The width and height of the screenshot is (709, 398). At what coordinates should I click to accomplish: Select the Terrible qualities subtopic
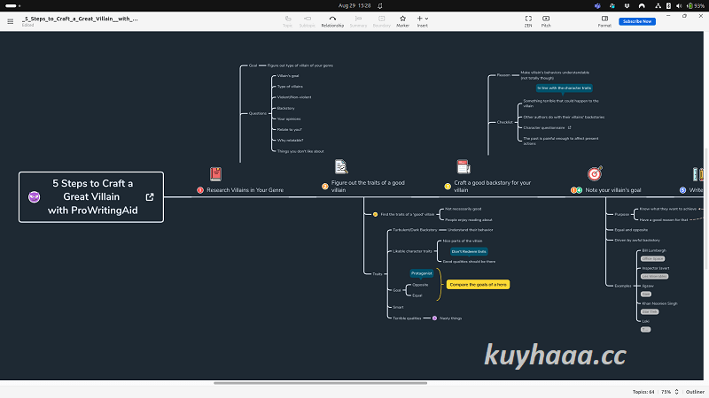(407, 318)
